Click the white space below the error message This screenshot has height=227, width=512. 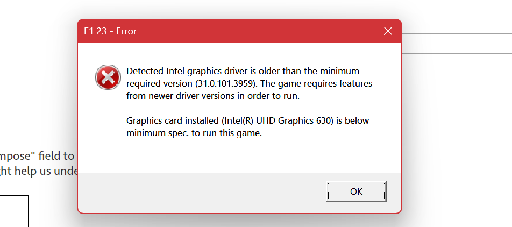(x=239, y=155)
